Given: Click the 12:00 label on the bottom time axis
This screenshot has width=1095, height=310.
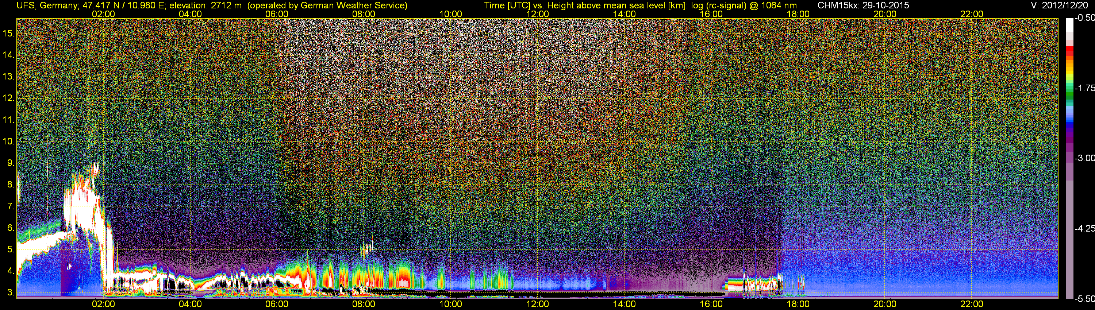Looking at the screenshot, I should [537, 304].
